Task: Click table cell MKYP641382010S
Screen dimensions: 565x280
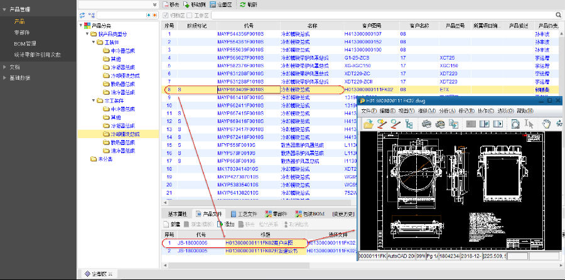Action: [x=238, y=193]
